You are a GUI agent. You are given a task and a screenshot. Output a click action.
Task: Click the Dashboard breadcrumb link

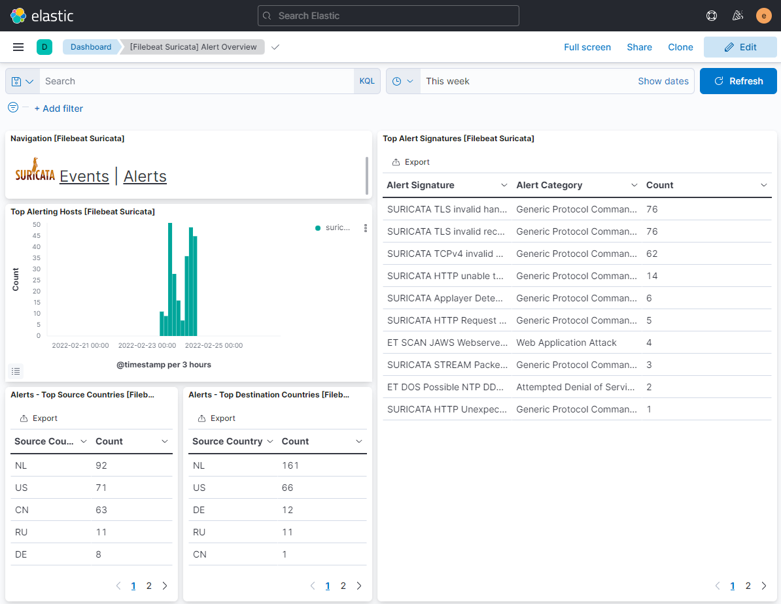tap(91, 46)
